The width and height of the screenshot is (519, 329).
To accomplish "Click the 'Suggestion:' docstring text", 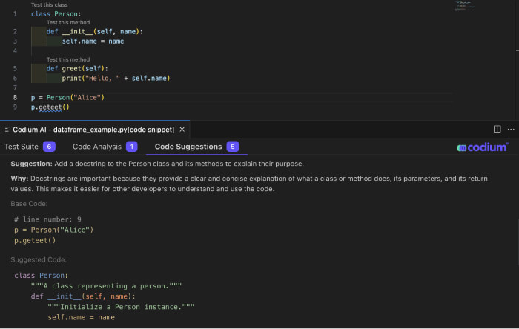I will tap(157, 164).
